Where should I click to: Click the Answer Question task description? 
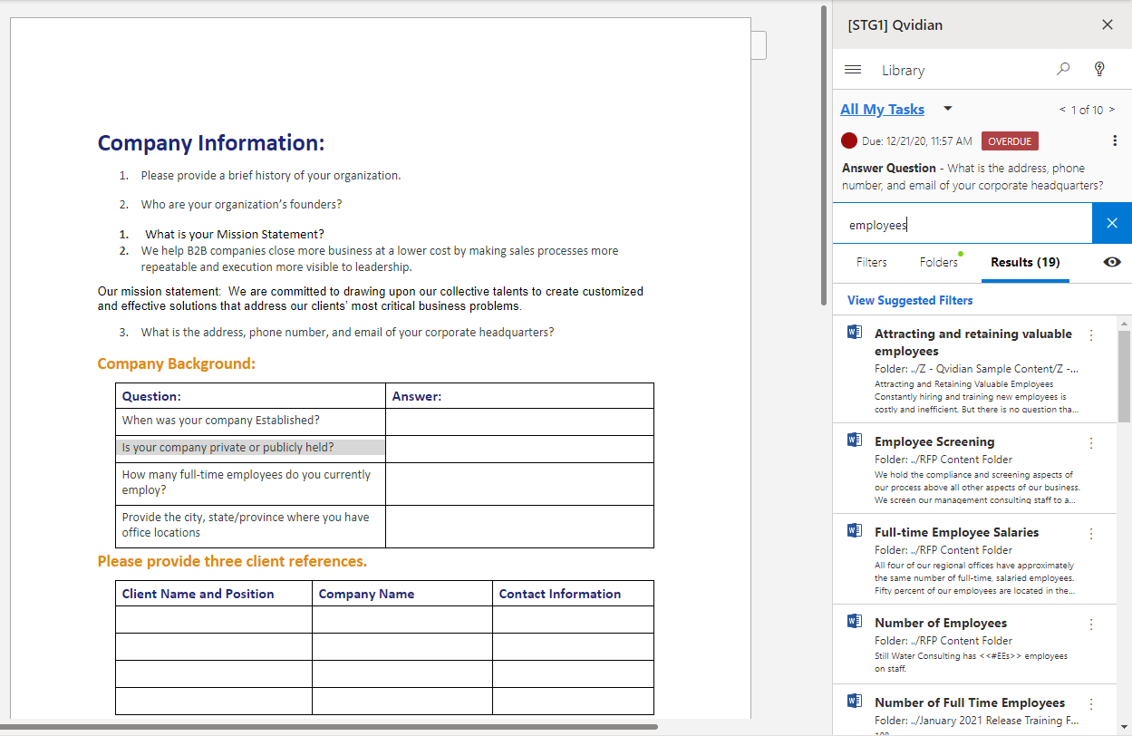972,176
